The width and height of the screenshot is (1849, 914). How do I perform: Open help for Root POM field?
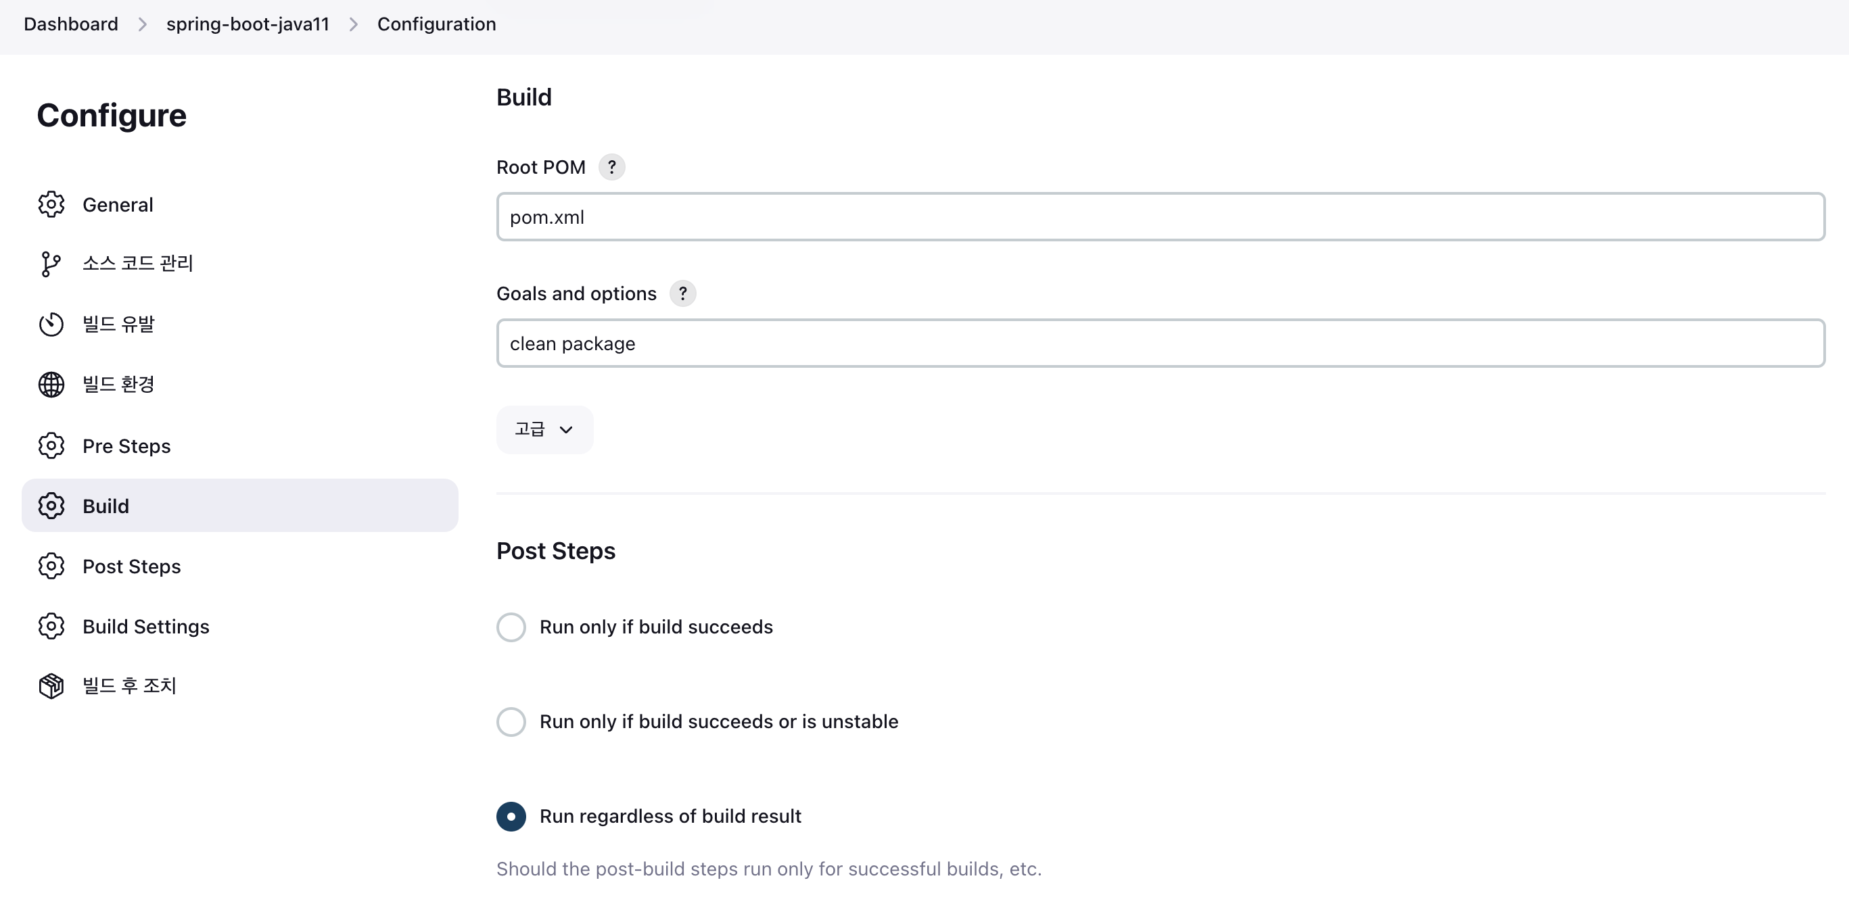tap(611, 167)
